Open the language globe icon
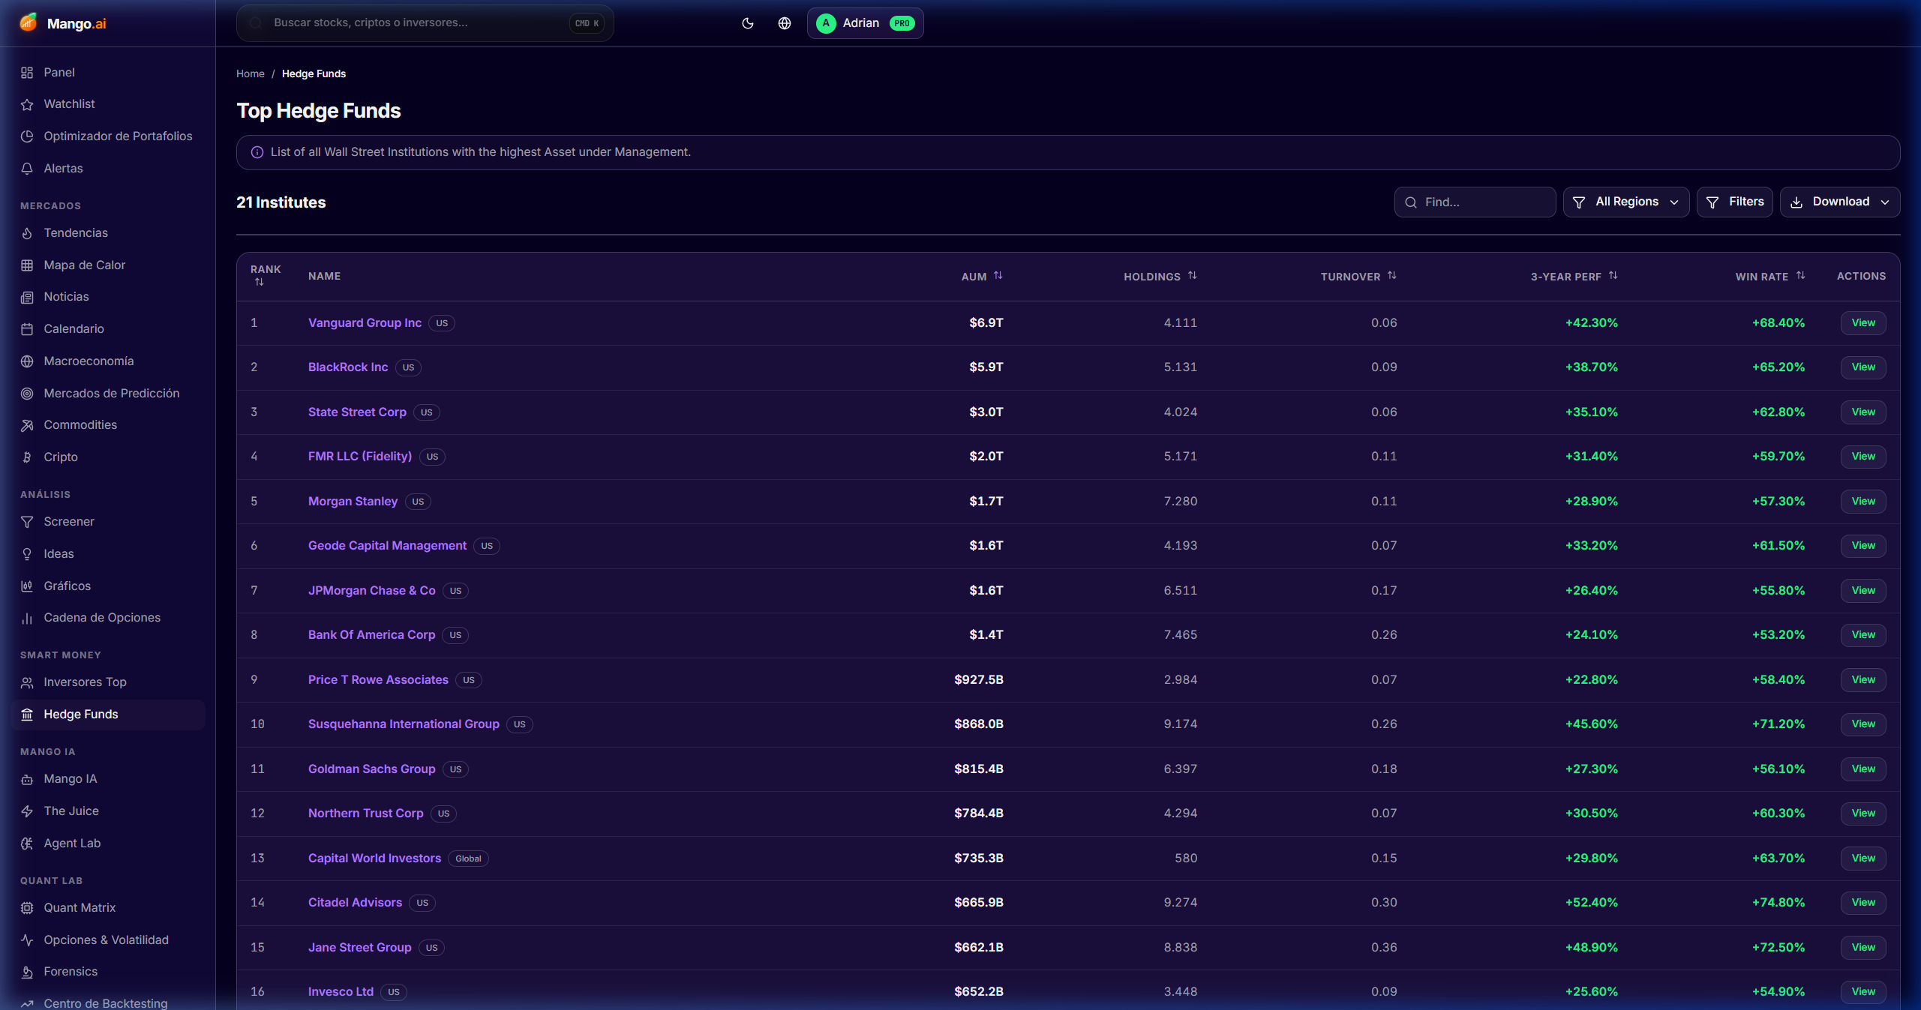 point(784,23)
